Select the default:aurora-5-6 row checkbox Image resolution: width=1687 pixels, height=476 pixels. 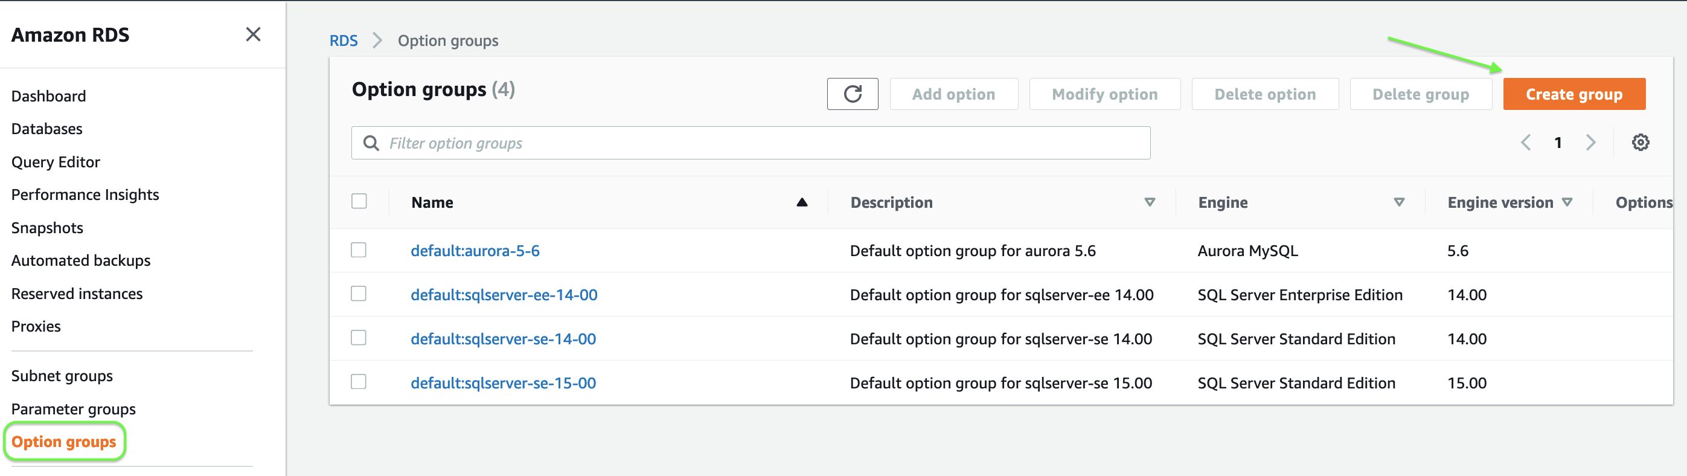[359, 250]
